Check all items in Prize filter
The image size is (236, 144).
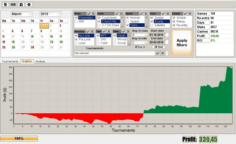(x=163, y=14)
